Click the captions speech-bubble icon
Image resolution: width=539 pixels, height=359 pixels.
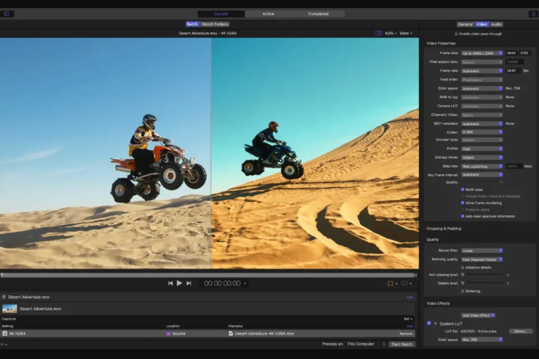[404, 284]
